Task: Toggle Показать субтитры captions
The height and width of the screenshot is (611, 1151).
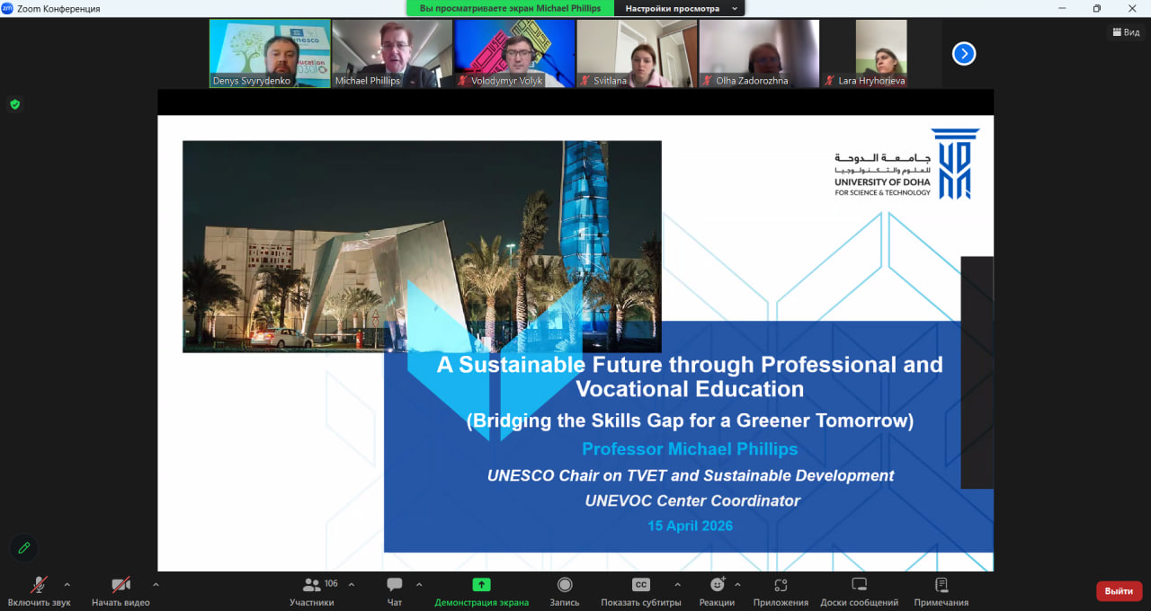Action: (640, 585)
